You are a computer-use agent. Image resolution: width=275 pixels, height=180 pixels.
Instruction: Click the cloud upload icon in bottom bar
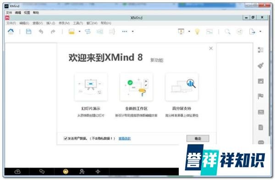tap(17, 172)
